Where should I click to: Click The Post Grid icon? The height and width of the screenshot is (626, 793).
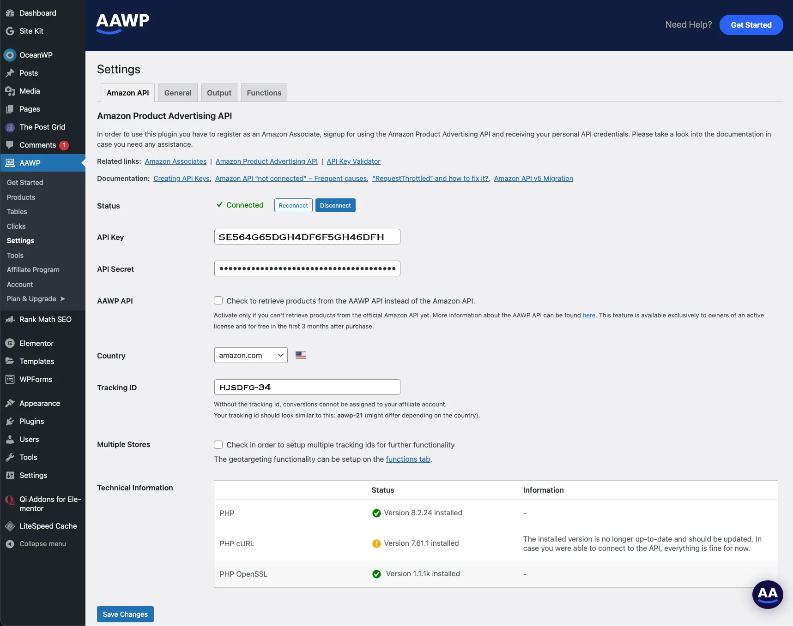10,127
